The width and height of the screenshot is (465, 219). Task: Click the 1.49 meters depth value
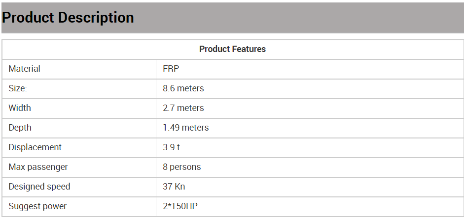point(186,128)
